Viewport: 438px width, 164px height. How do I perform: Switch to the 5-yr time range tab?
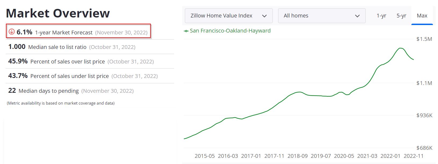[x=401, y=16]
